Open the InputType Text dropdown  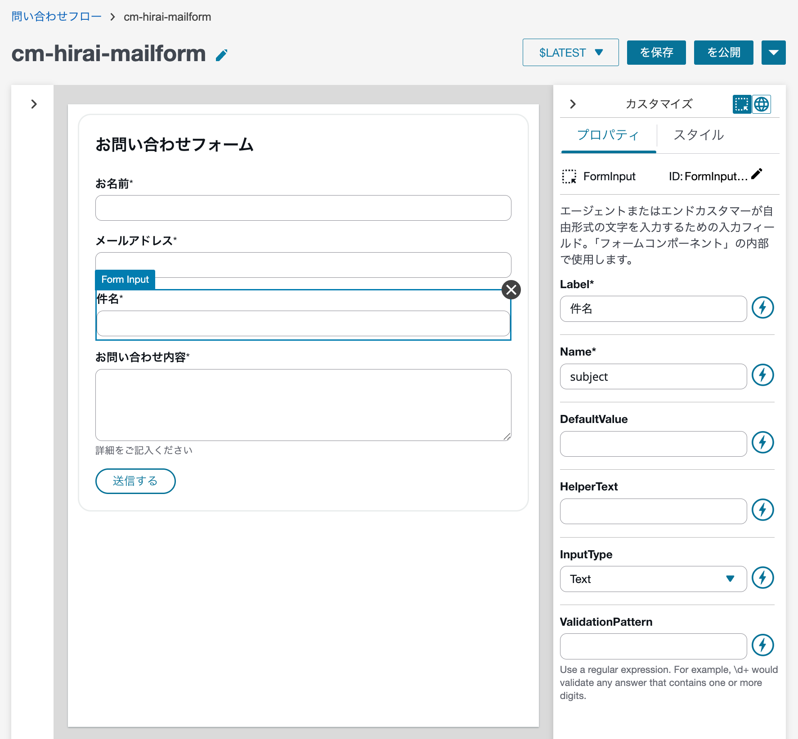pyautogui.click(x=653, y=579)
